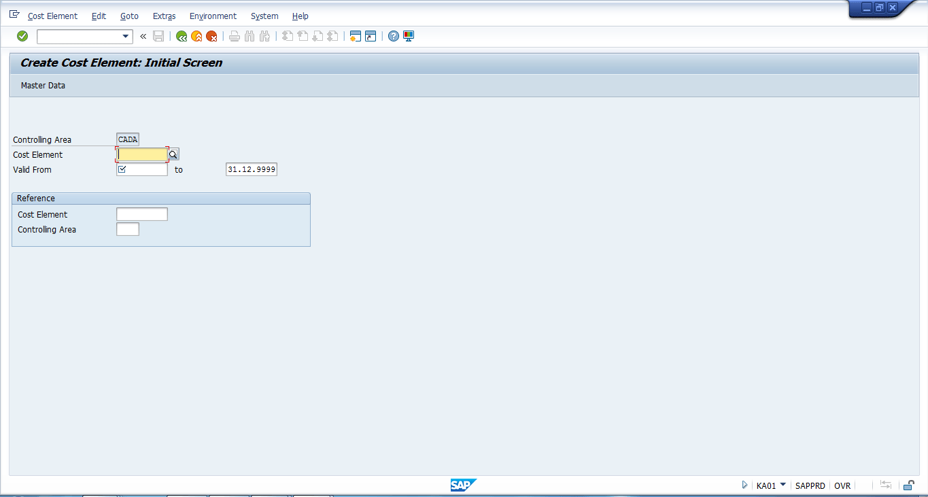This screenshot has height=497, width=928.
Task: Click the Save diskette icon
Action: pos(158,36)
